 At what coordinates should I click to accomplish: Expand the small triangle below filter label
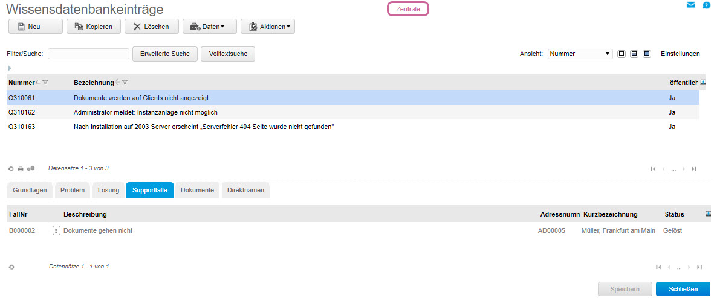pos(10,68)
